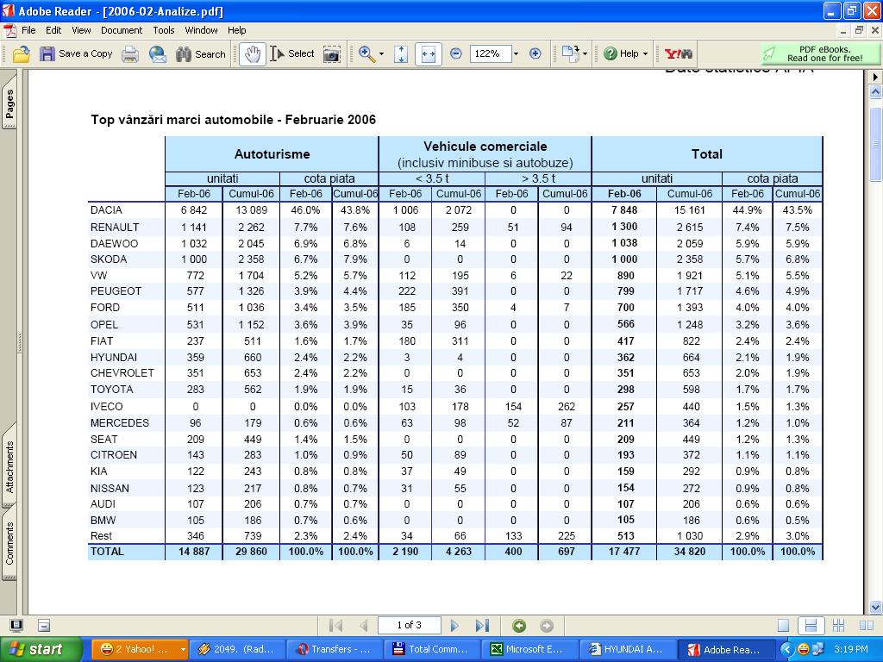Open the Help button dropdown arrow

(645, 54)
